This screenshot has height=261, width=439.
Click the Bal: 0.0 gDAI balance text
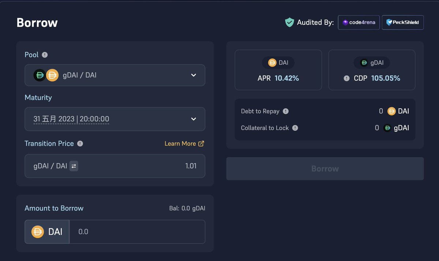(x=187, y=208)
